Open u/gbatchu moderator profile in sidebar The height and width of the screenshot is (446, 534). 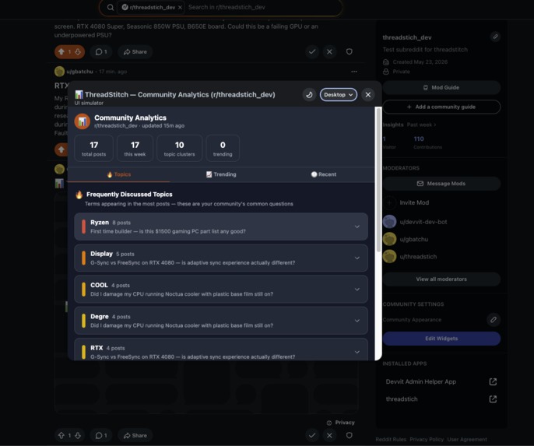click(414, 239)
